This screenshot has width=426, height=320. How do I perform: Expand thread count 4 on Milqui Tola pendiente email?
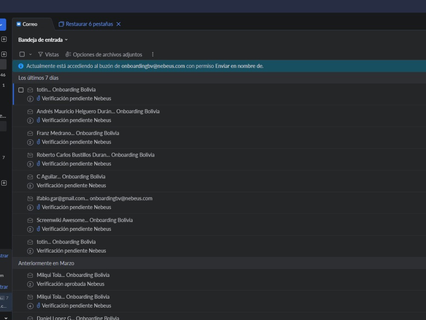[x=30, y=306]
